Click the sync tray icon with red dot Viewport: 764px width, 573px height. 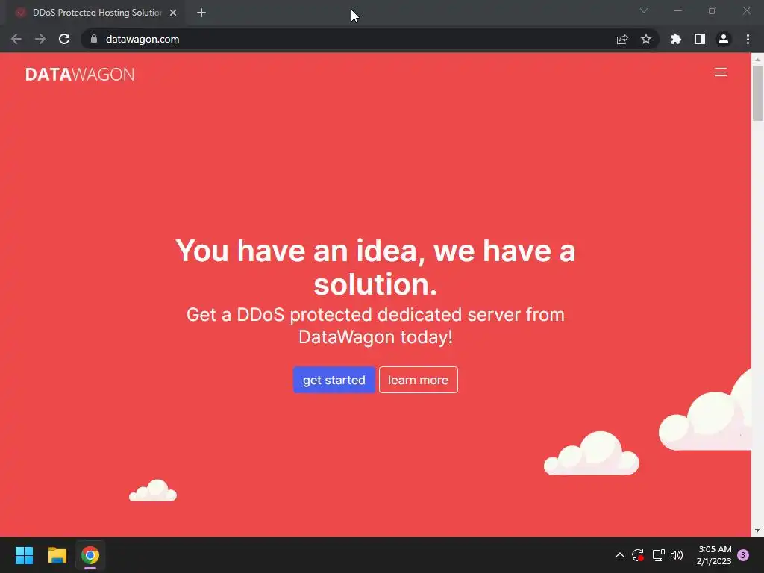[x=638, y=555]
